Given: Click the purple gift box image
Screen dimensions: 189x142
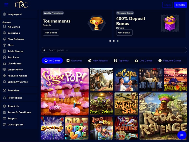Looking at the screenshot, I should click(x=170, y=23).
